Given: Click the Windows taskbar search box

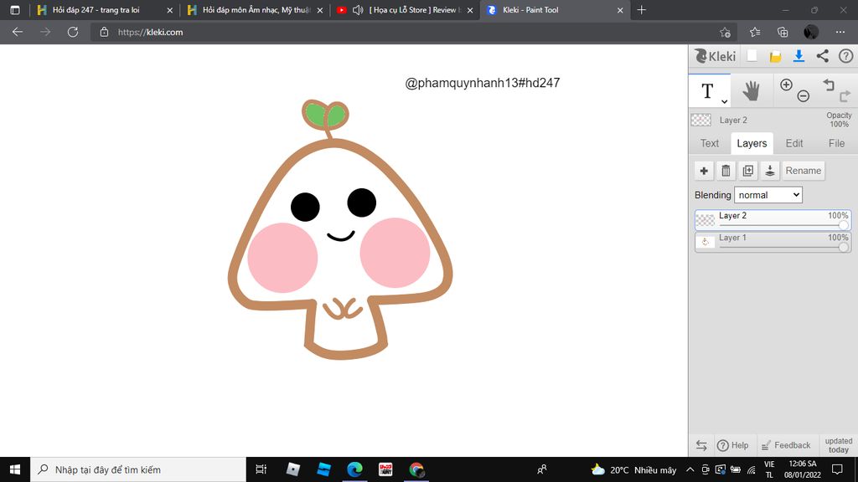Looking at the screenshot, I should 138,469.
